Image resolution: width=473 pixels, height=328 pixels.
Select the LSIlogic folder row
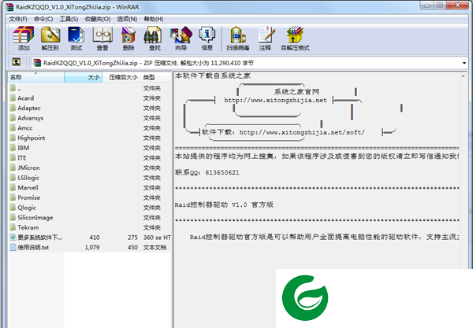tap(91, 178)
